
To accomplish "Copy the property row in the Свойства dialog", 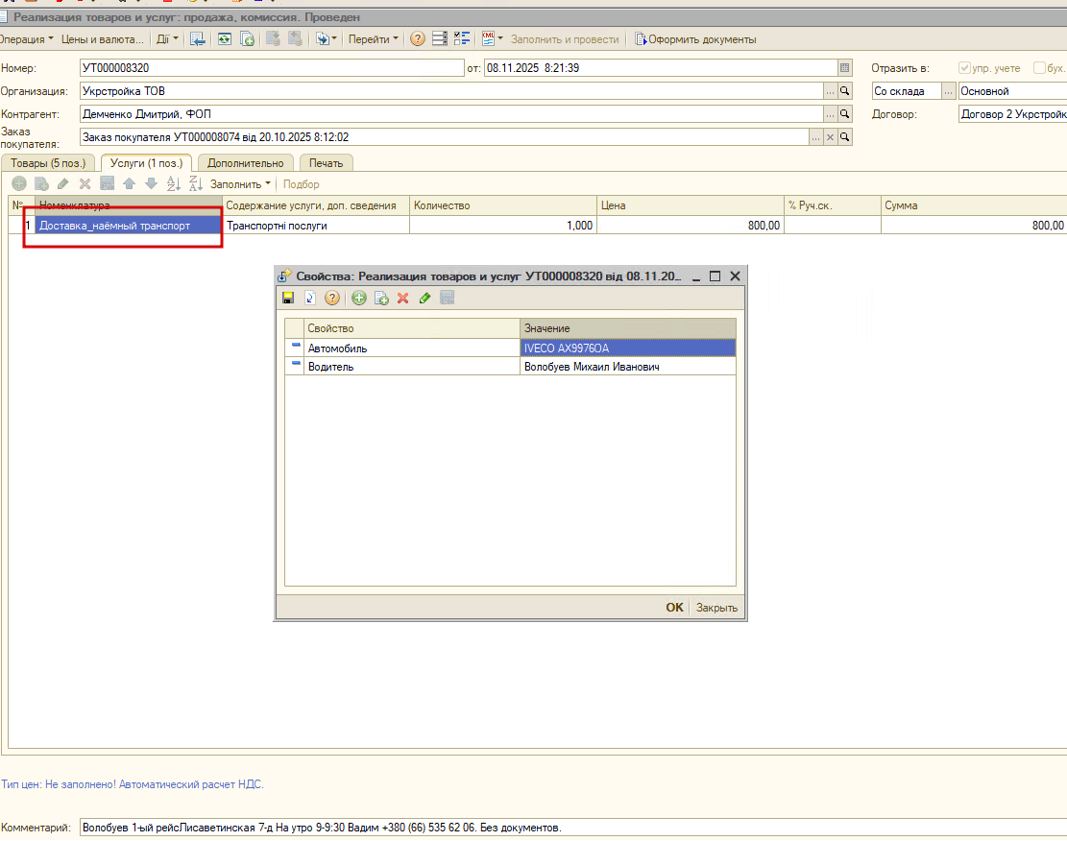I will click(x=381, y=298).
